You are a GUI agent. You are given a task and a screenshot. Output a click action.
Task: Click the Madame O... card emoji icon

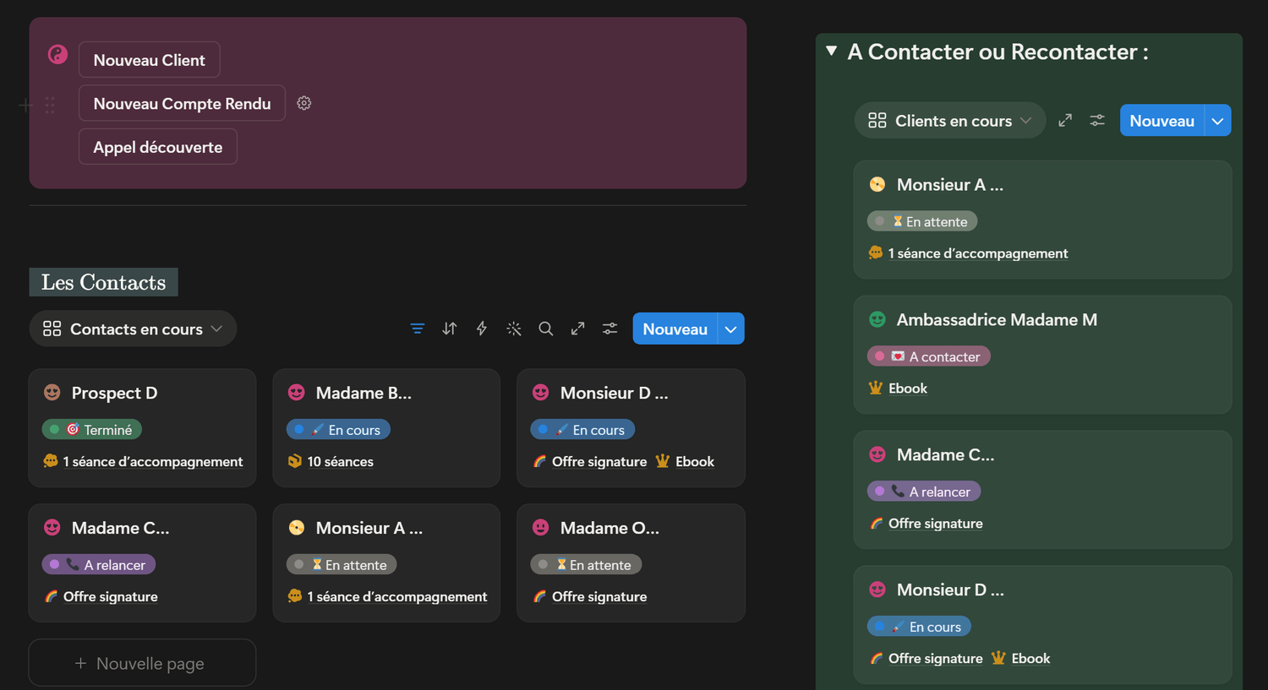[x=541, y=527]
